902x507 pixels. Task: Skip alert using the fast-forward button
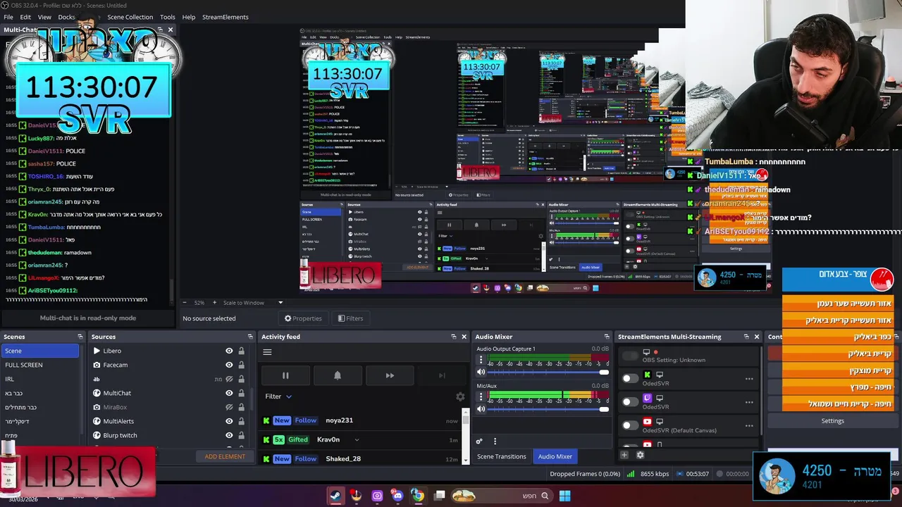tap(389, 375)
